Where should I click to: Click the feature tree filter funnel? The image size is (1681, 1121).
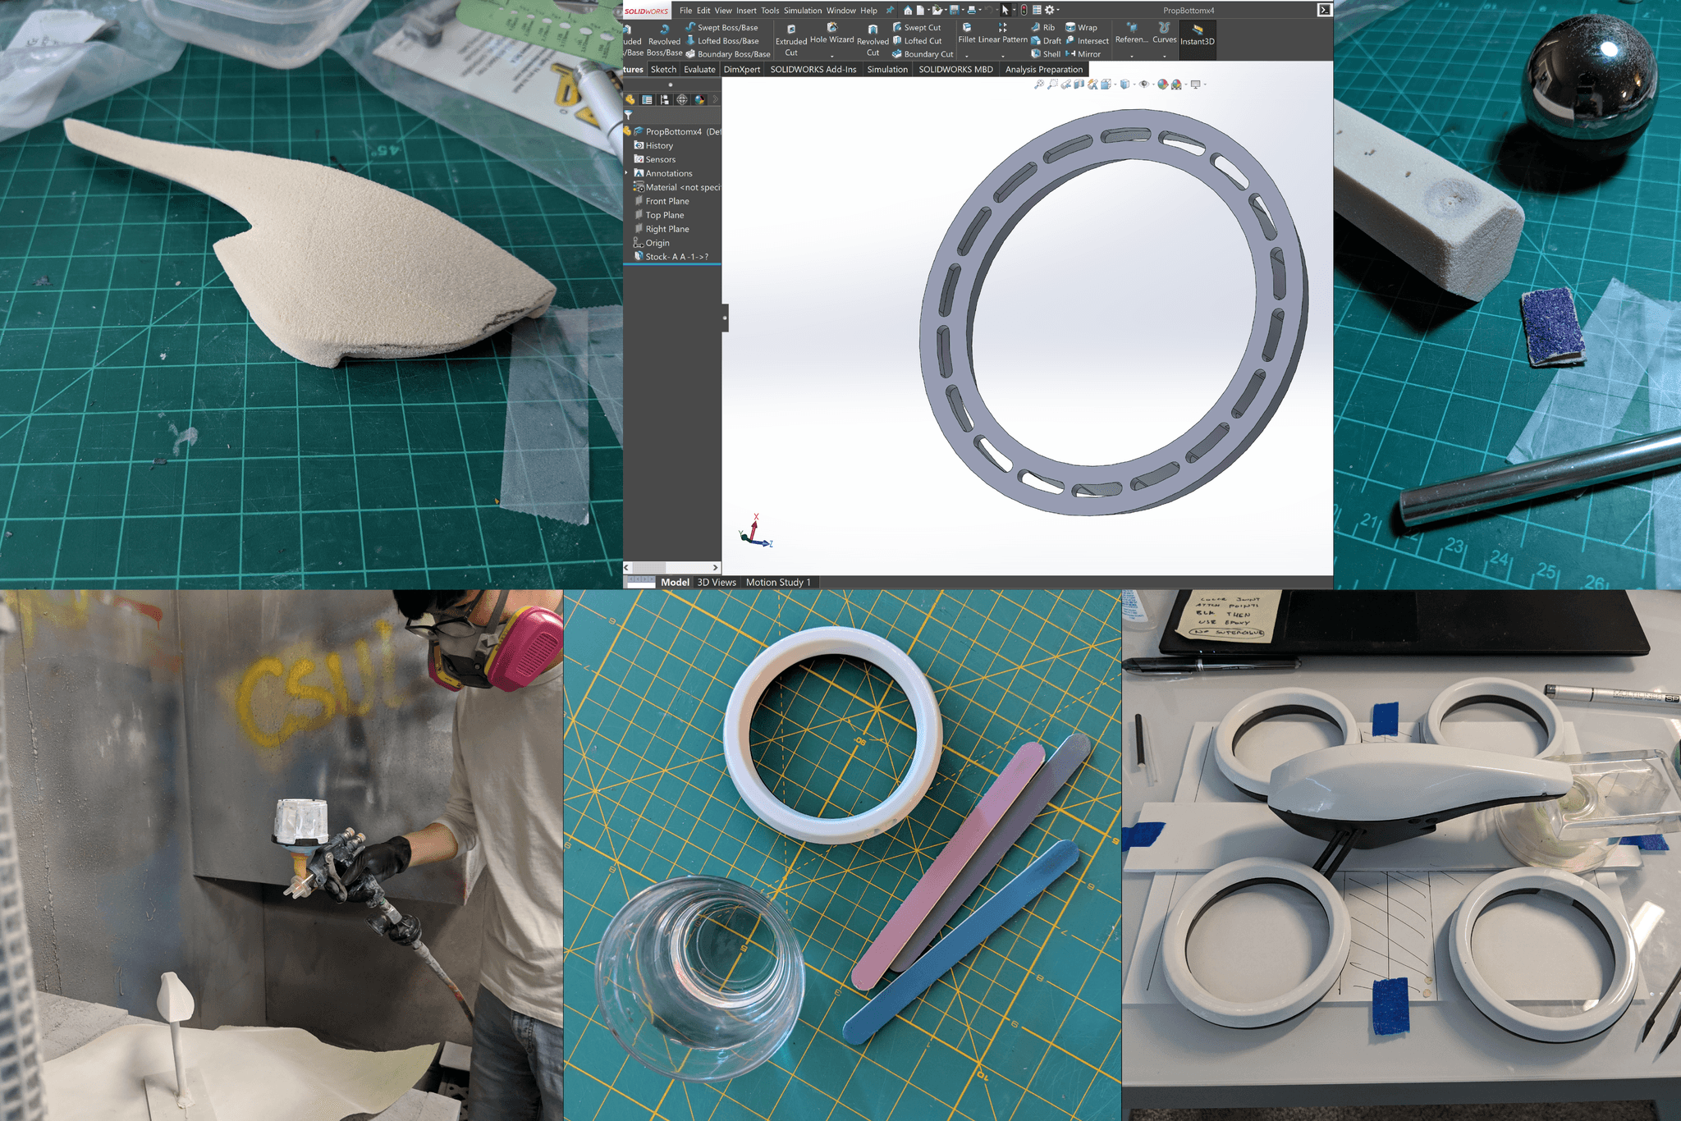628,116
